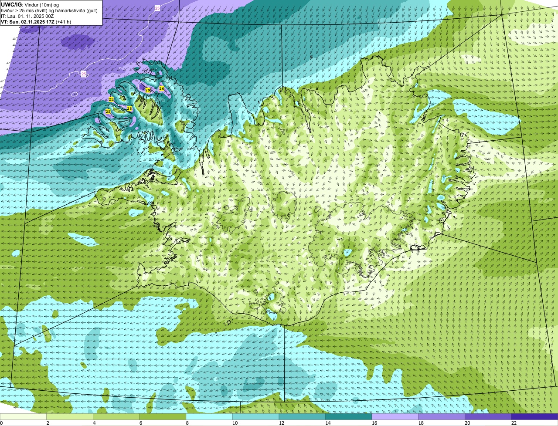Click the legend tick label 20
558x426 pixels.
click(x=467, y=423)
